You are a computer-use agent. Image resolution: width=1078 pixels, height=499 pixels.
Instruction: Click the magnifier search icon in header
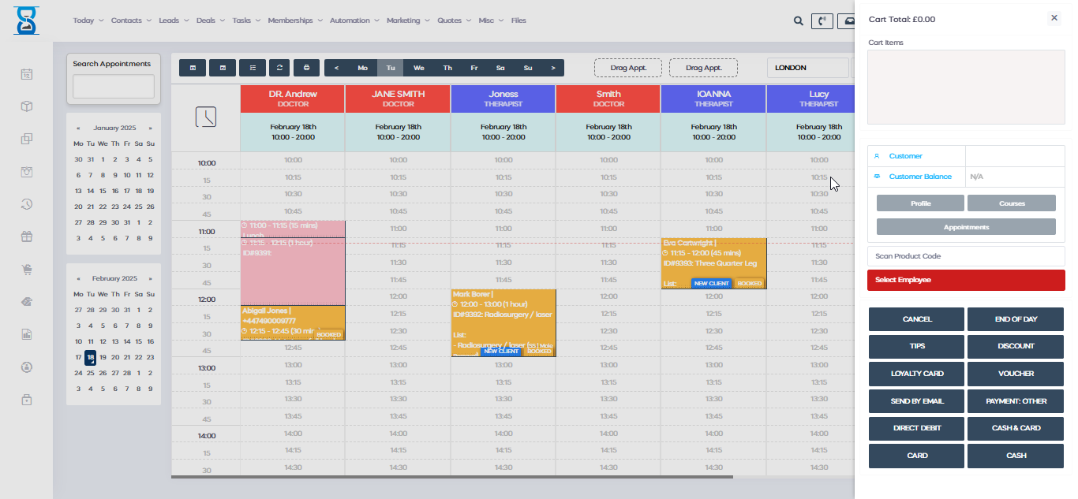tap(799, 21)
